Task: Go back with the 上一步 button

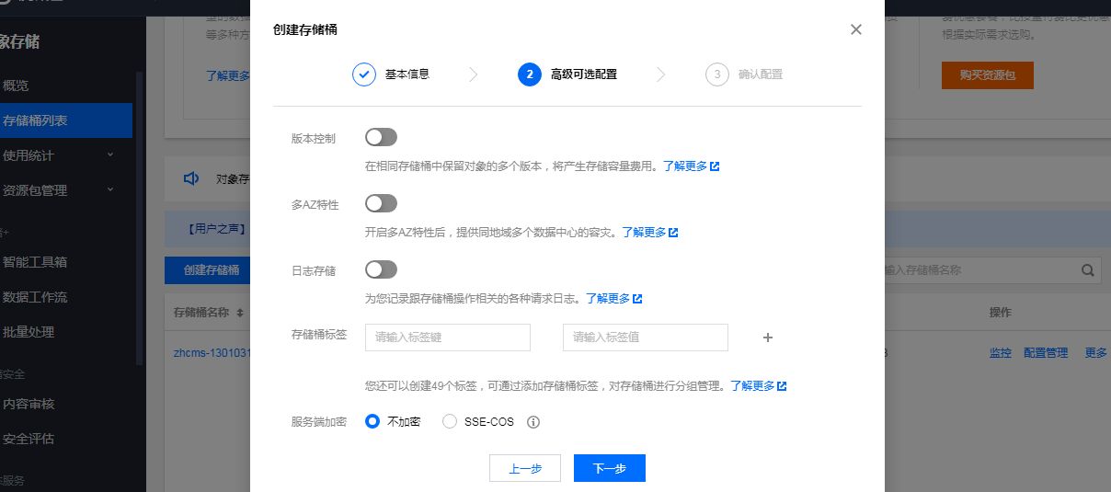Action: (524, 468)
